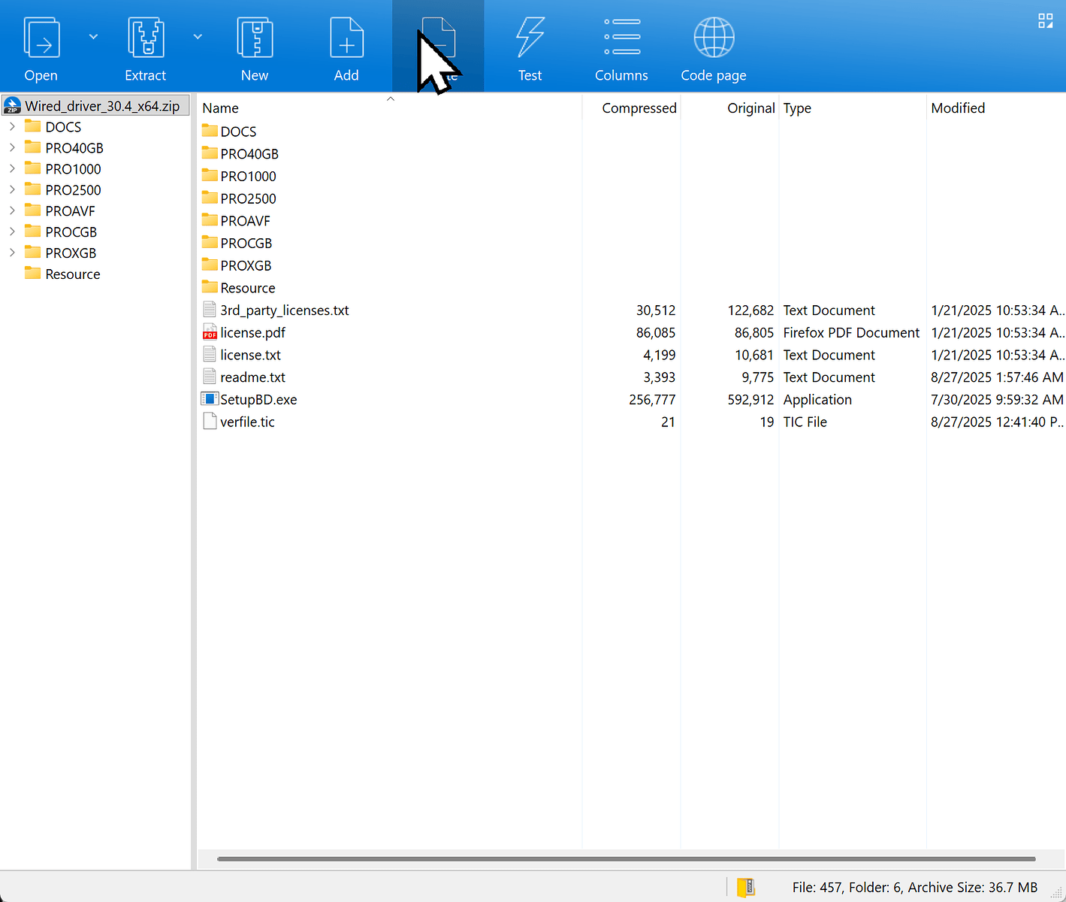1066x902 pixels.
Task: Open the DOCS folder in the file list
Action: coord(237,131)
